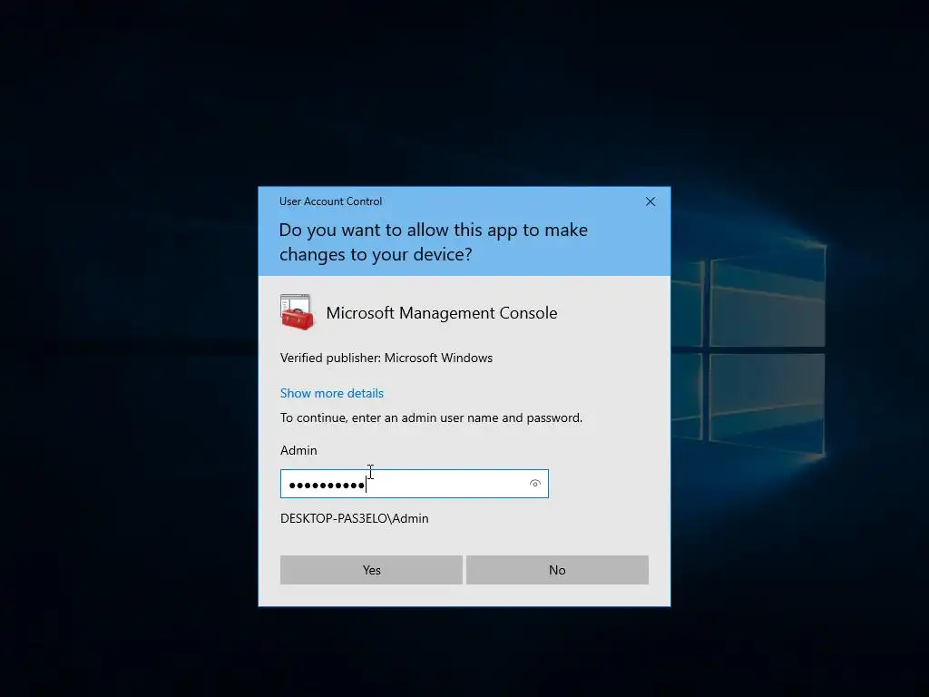This screenshot has height=697, width=929.
Task: Click the Verified publisher: Microsoft Windows text
Action: (x=386, y=358)
